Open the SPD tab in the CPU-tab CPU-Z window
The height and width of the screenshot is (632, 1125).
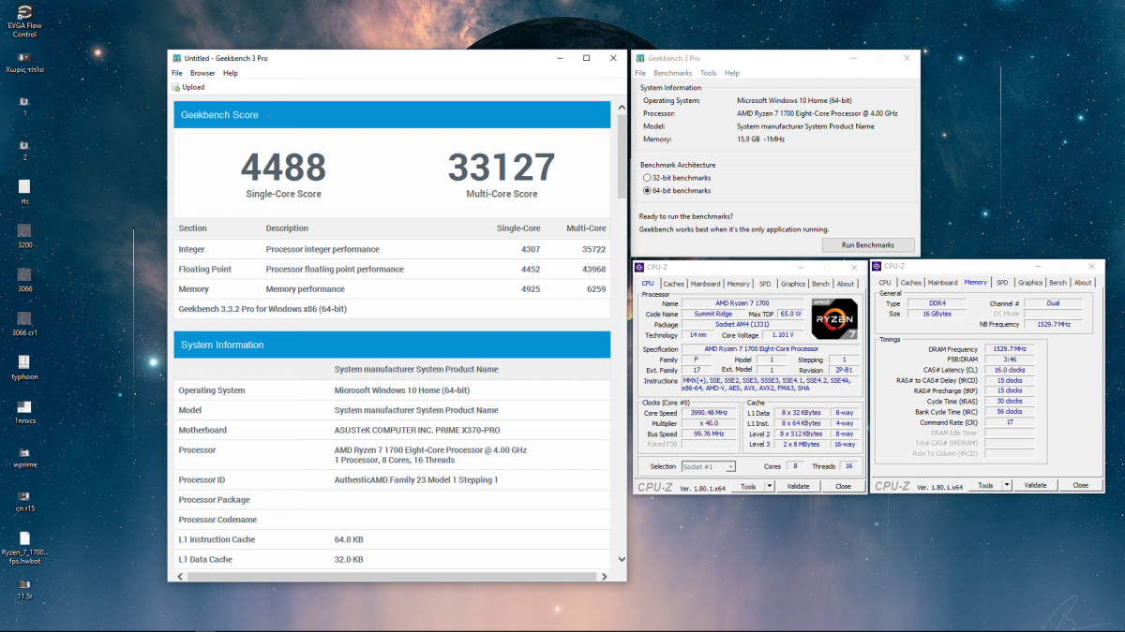click(x=765, y=284)
